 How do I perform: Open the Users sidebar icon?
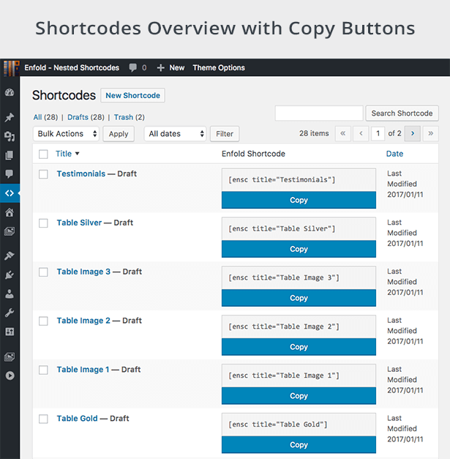pyautogui.click(x=10, y=294)
